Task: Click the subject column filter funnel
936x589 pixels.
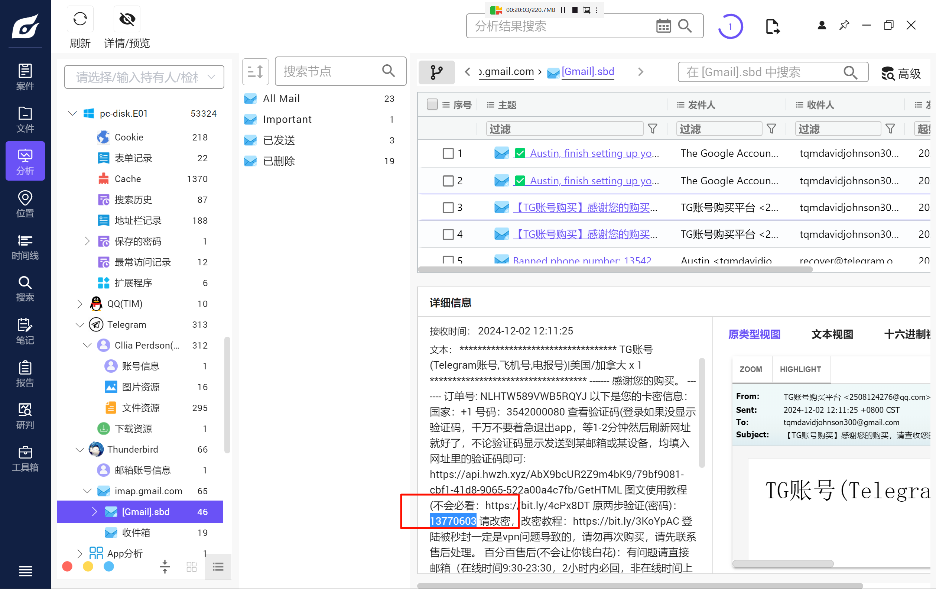Action: point(653,128)
